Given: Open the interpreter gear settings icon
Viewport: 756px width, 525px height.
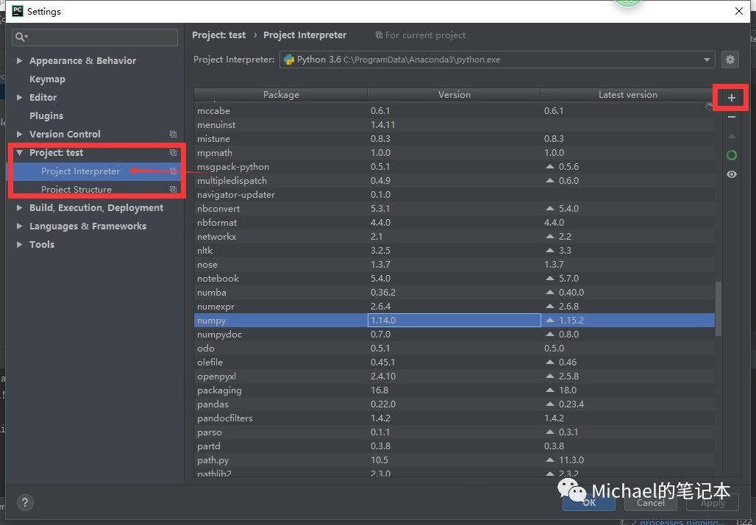Looking at the screenshot, I should [x=730, y=60].
